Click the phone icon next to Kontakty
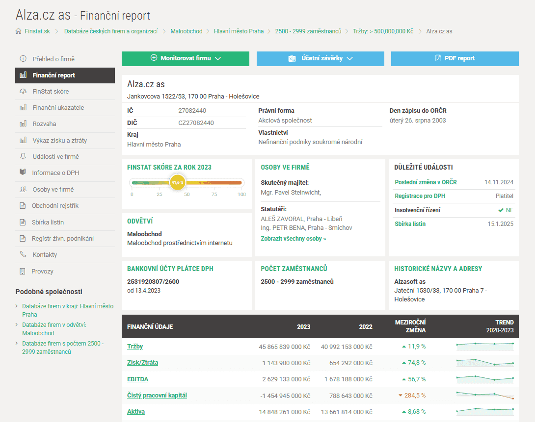The height and width of the screenshot is (422, 535). 23,254
